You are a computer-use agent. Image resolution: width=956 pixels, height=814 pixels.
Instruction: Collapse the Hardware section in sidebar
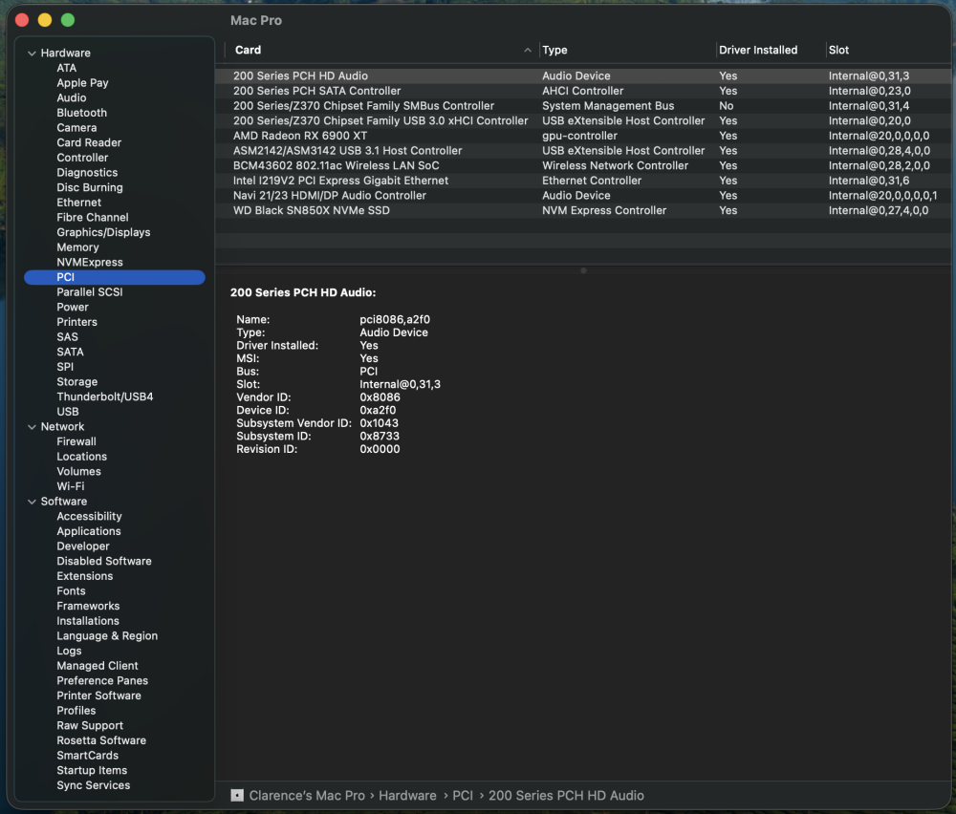tap(32, 53)
